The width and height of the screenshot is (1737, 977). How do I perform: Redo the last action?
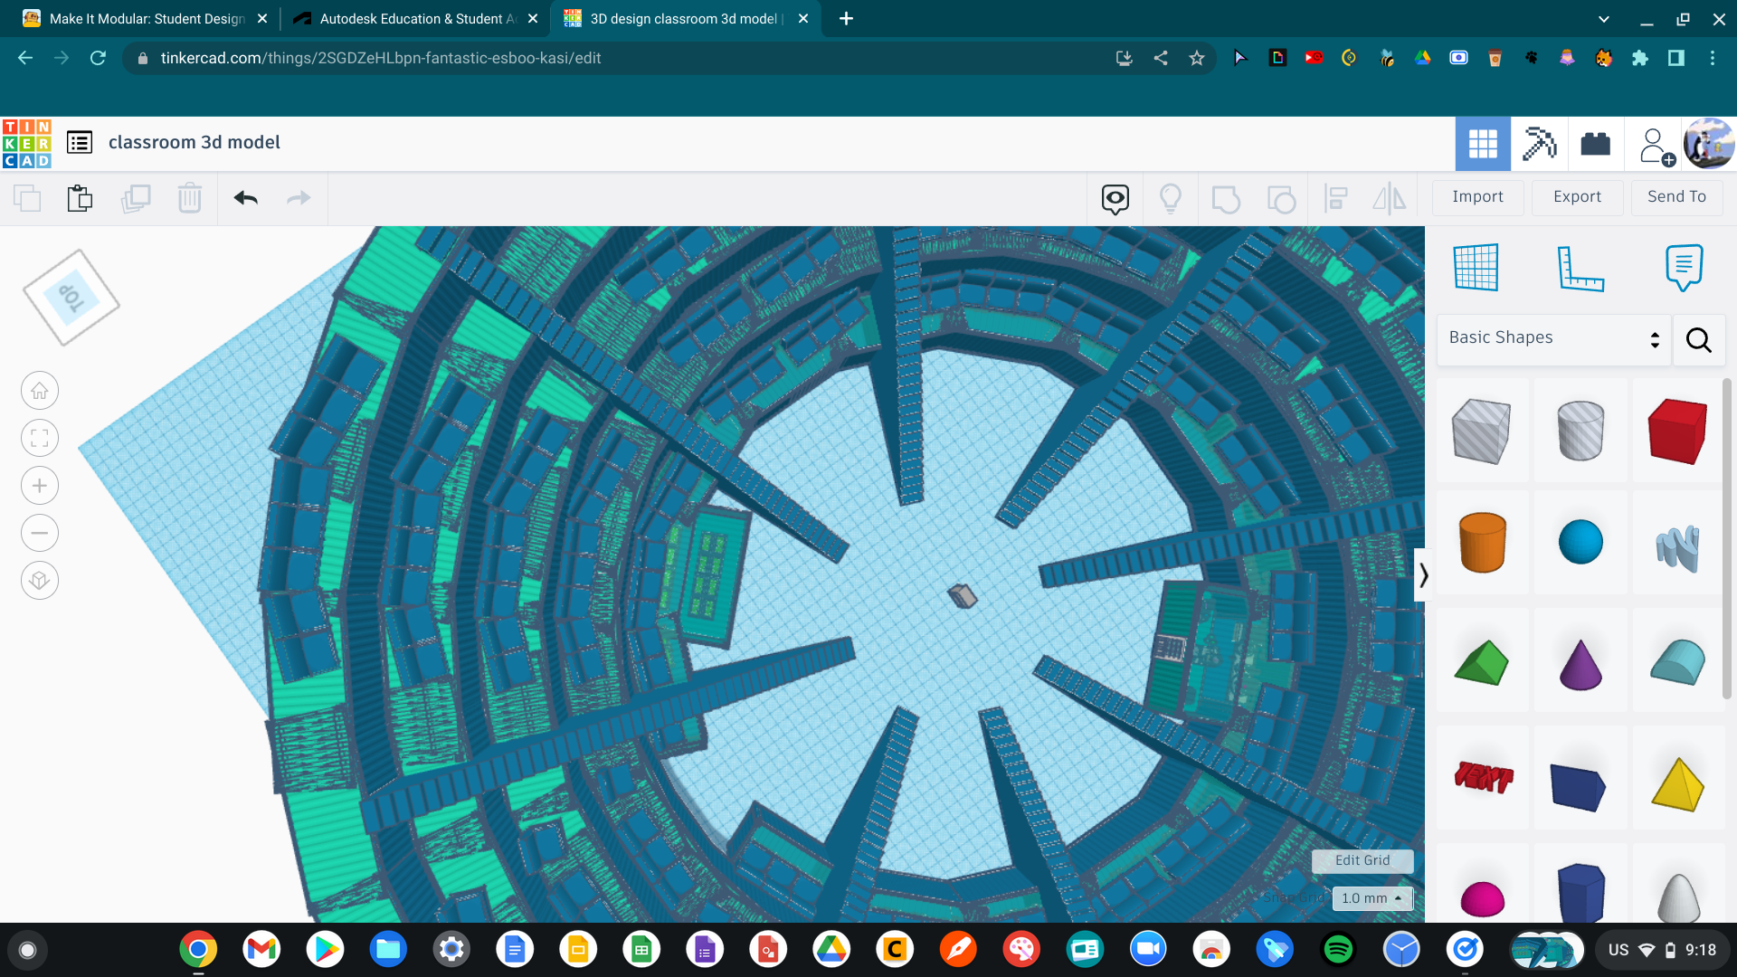(x=299, y=197)
